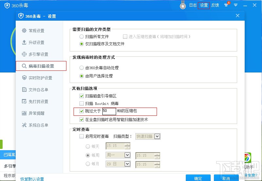Click the 升级设置 upload icon
262x181 pixels.
(24, 42)
